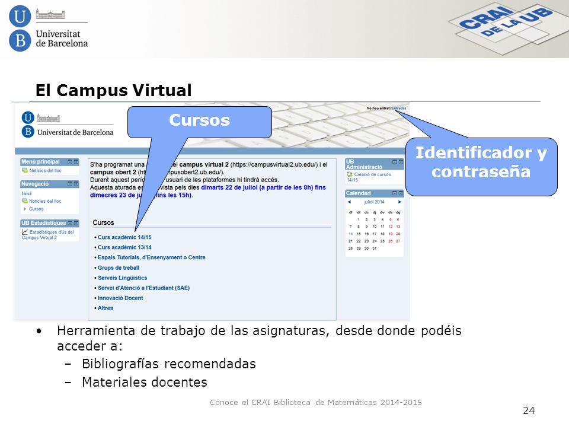This screenshot has height=427, width=569.
Task: Hide the Navegació block
Action: tap(70, 184)
